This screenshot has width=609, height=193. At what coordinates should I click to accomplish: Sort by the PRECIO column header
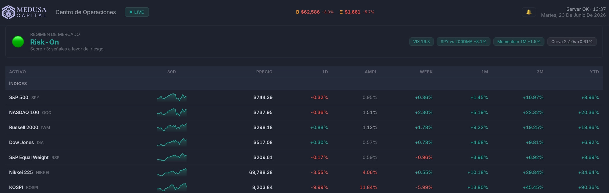[264, 72]
